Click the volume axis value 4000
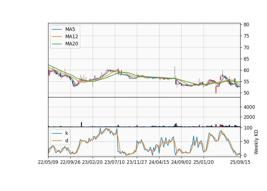The image size is (267, 191). point(249,107)
